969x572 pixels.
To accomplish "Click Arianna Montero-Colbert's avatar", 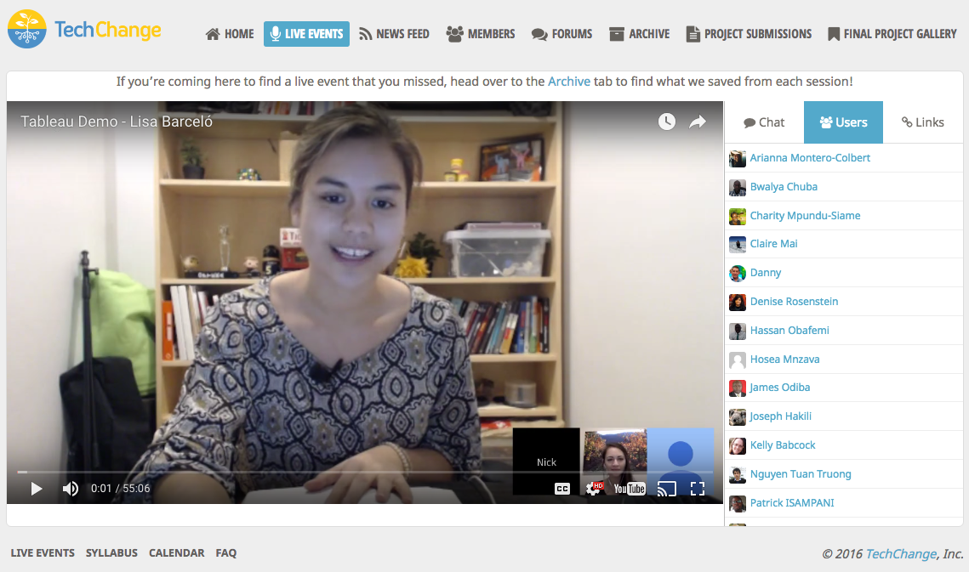I will (738, 159).
